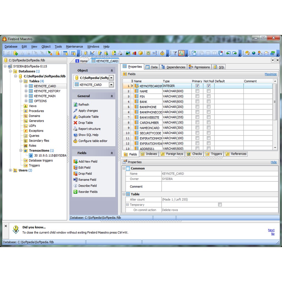Uncheck Primary for KEYNOTECARDIN field

pos(197,86)
